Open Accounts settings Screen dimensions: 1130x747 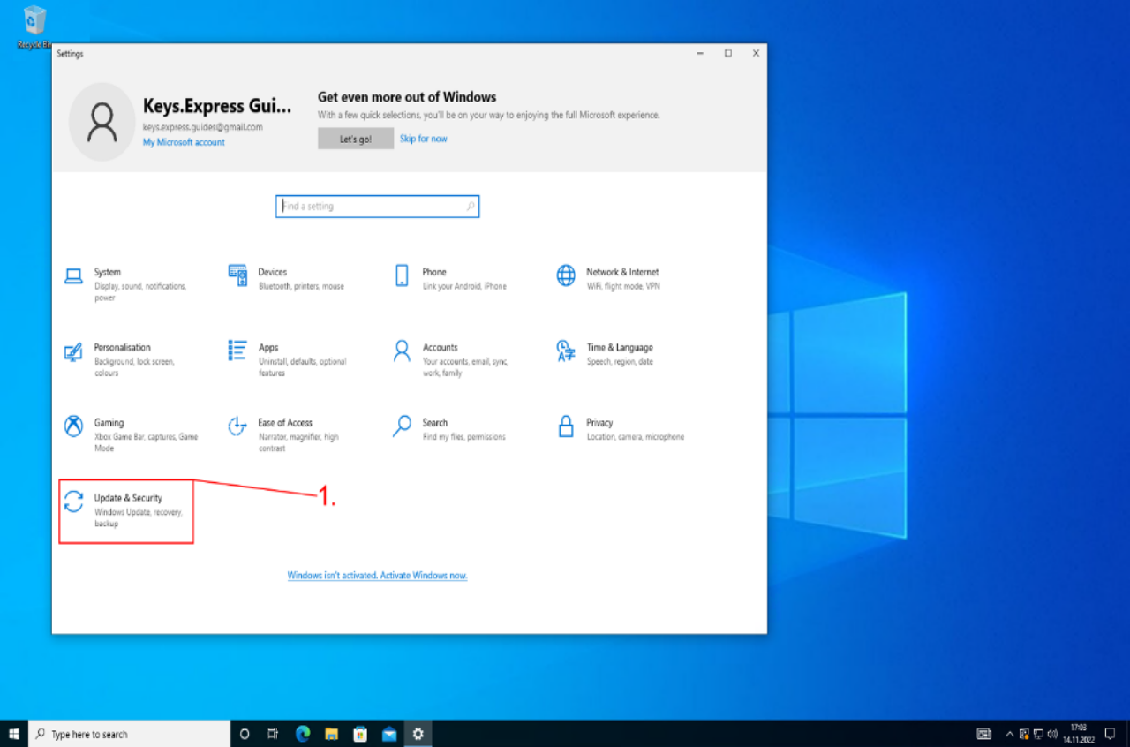tap(440, 348)
